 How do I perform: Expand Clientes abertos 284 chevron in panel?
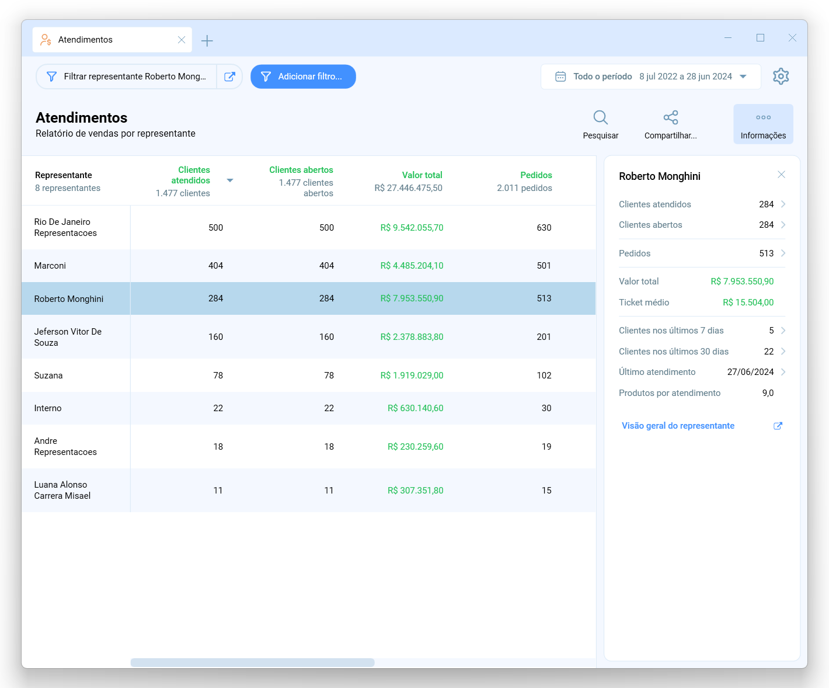(x=783, y=225)
